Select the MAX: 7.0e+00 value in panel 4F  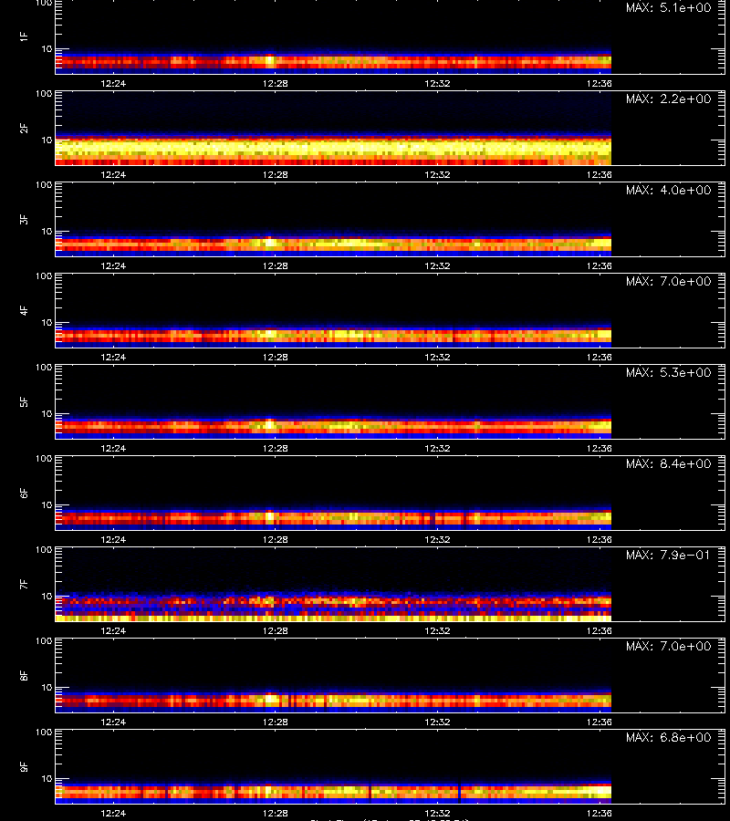point(669,282)
